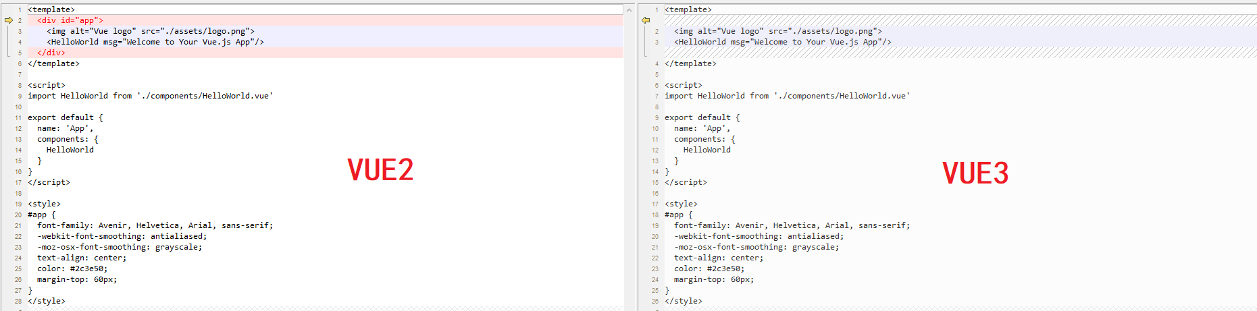
Task: Click line 10 name: 'App',
Action: 702,128
